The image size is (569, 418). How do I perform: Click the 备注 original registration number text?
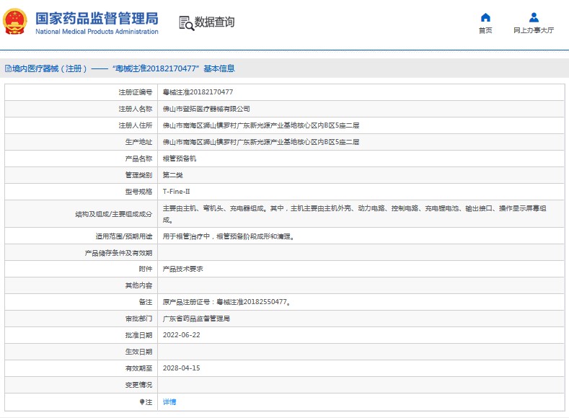[226, 302]
